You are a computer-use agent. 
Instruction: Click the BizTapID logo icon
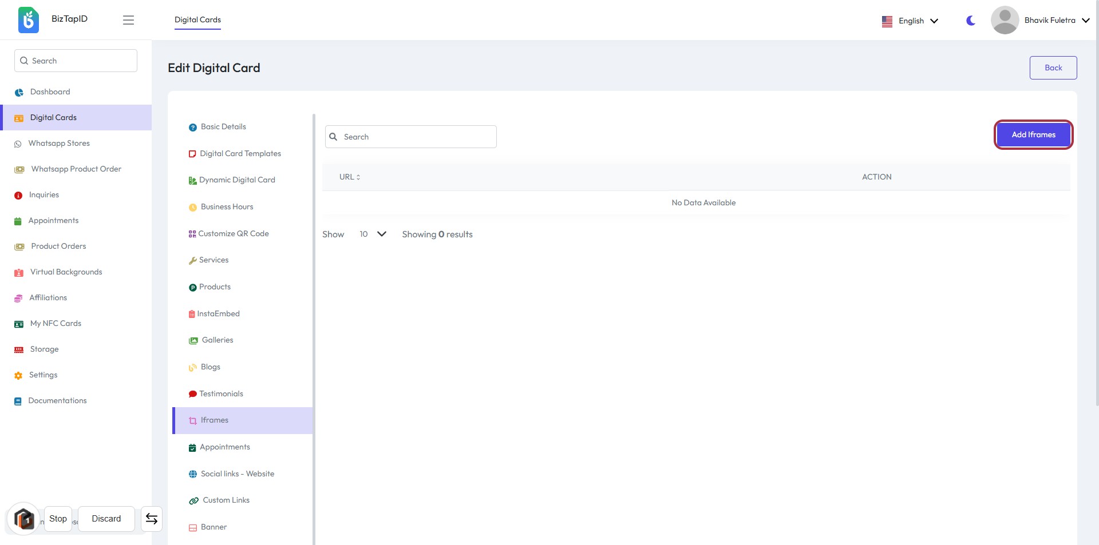point(28,20)
